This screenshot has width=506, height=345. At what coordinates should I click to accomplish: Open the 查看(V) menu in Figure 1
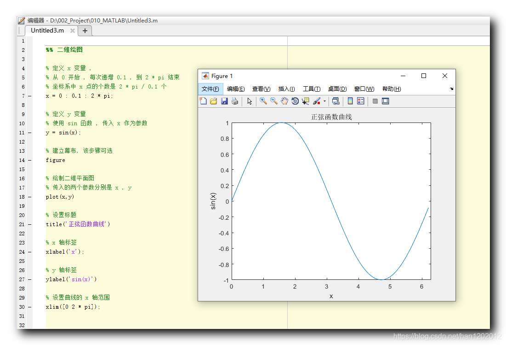tap(262, 89)
